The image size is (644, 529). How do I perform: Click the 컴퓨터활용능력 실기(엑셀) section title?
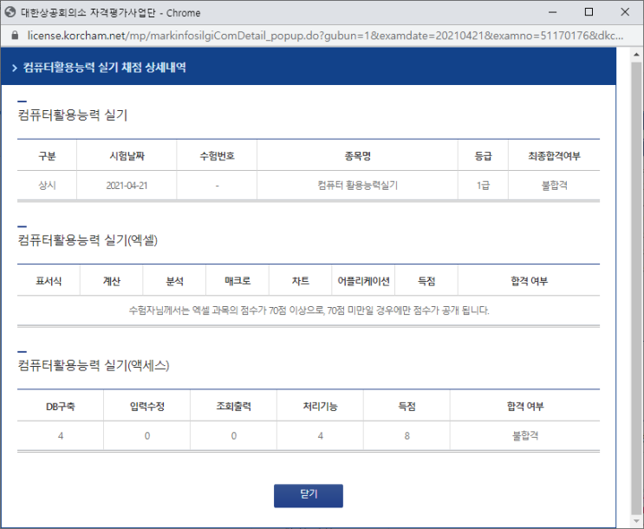click(x=88, y=240)
